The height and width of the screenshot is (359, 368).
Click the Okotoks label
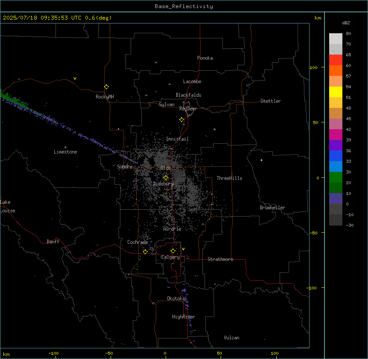point(176,298)
